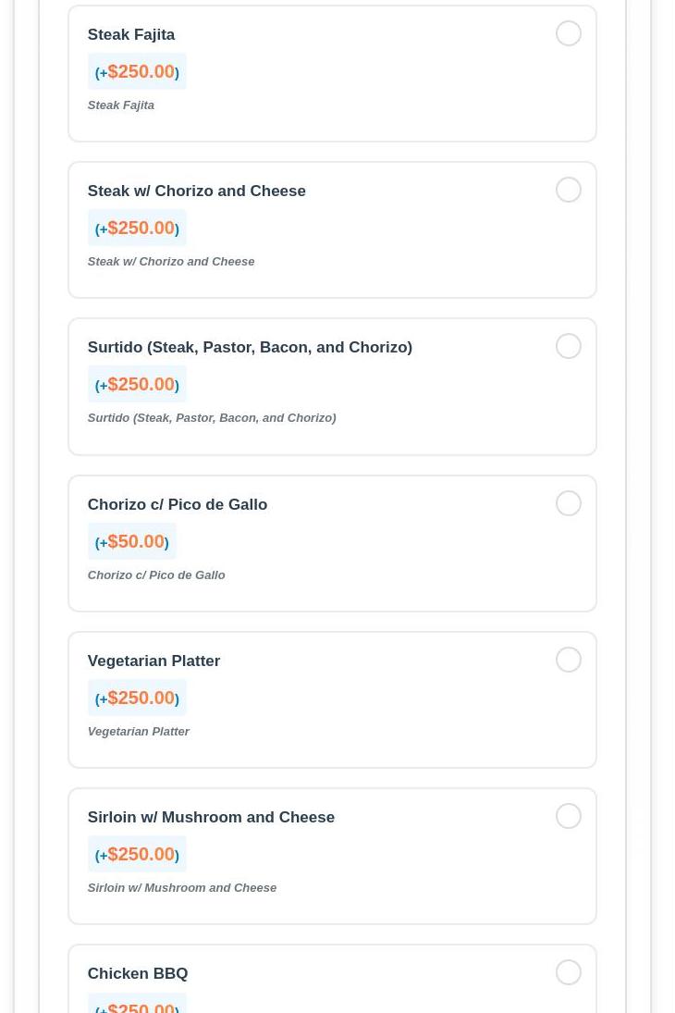Viewport: 675px width, 1013px height.
Task: Click Sirloin w/ Mushroom and Cheese title
Action: coord(211,818)
